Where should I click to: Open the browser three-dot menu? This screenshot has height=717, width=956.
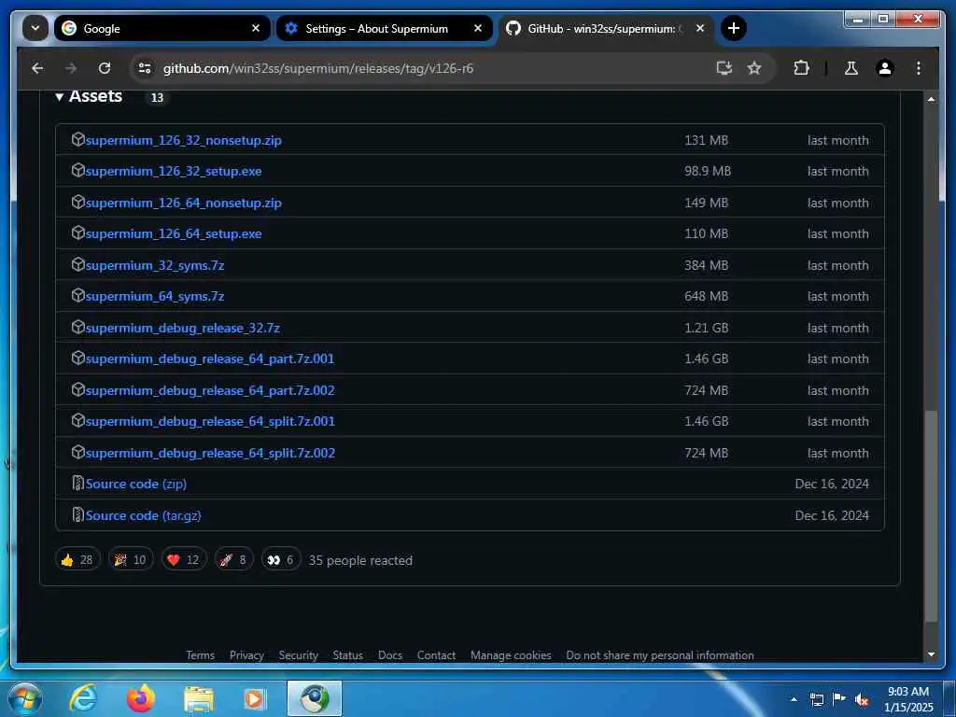(919, 68)
